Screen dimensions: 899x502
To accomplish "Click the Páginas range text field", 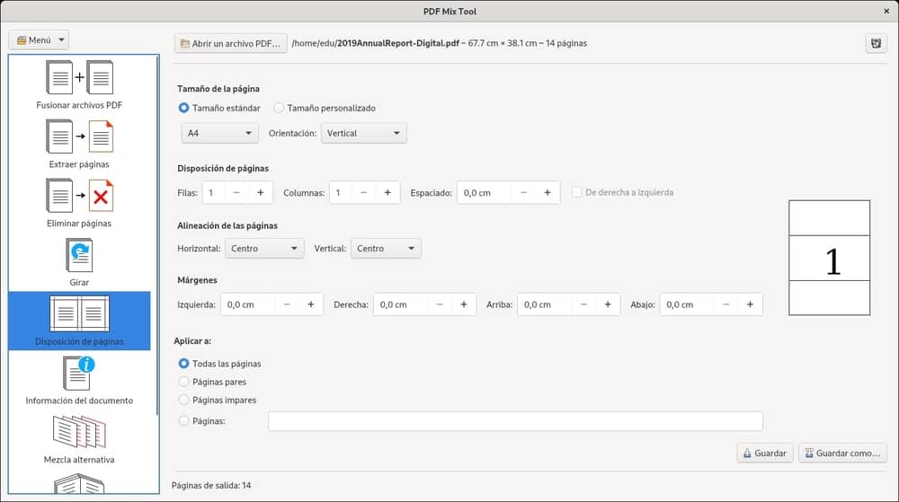I will (x=515, y=421).
